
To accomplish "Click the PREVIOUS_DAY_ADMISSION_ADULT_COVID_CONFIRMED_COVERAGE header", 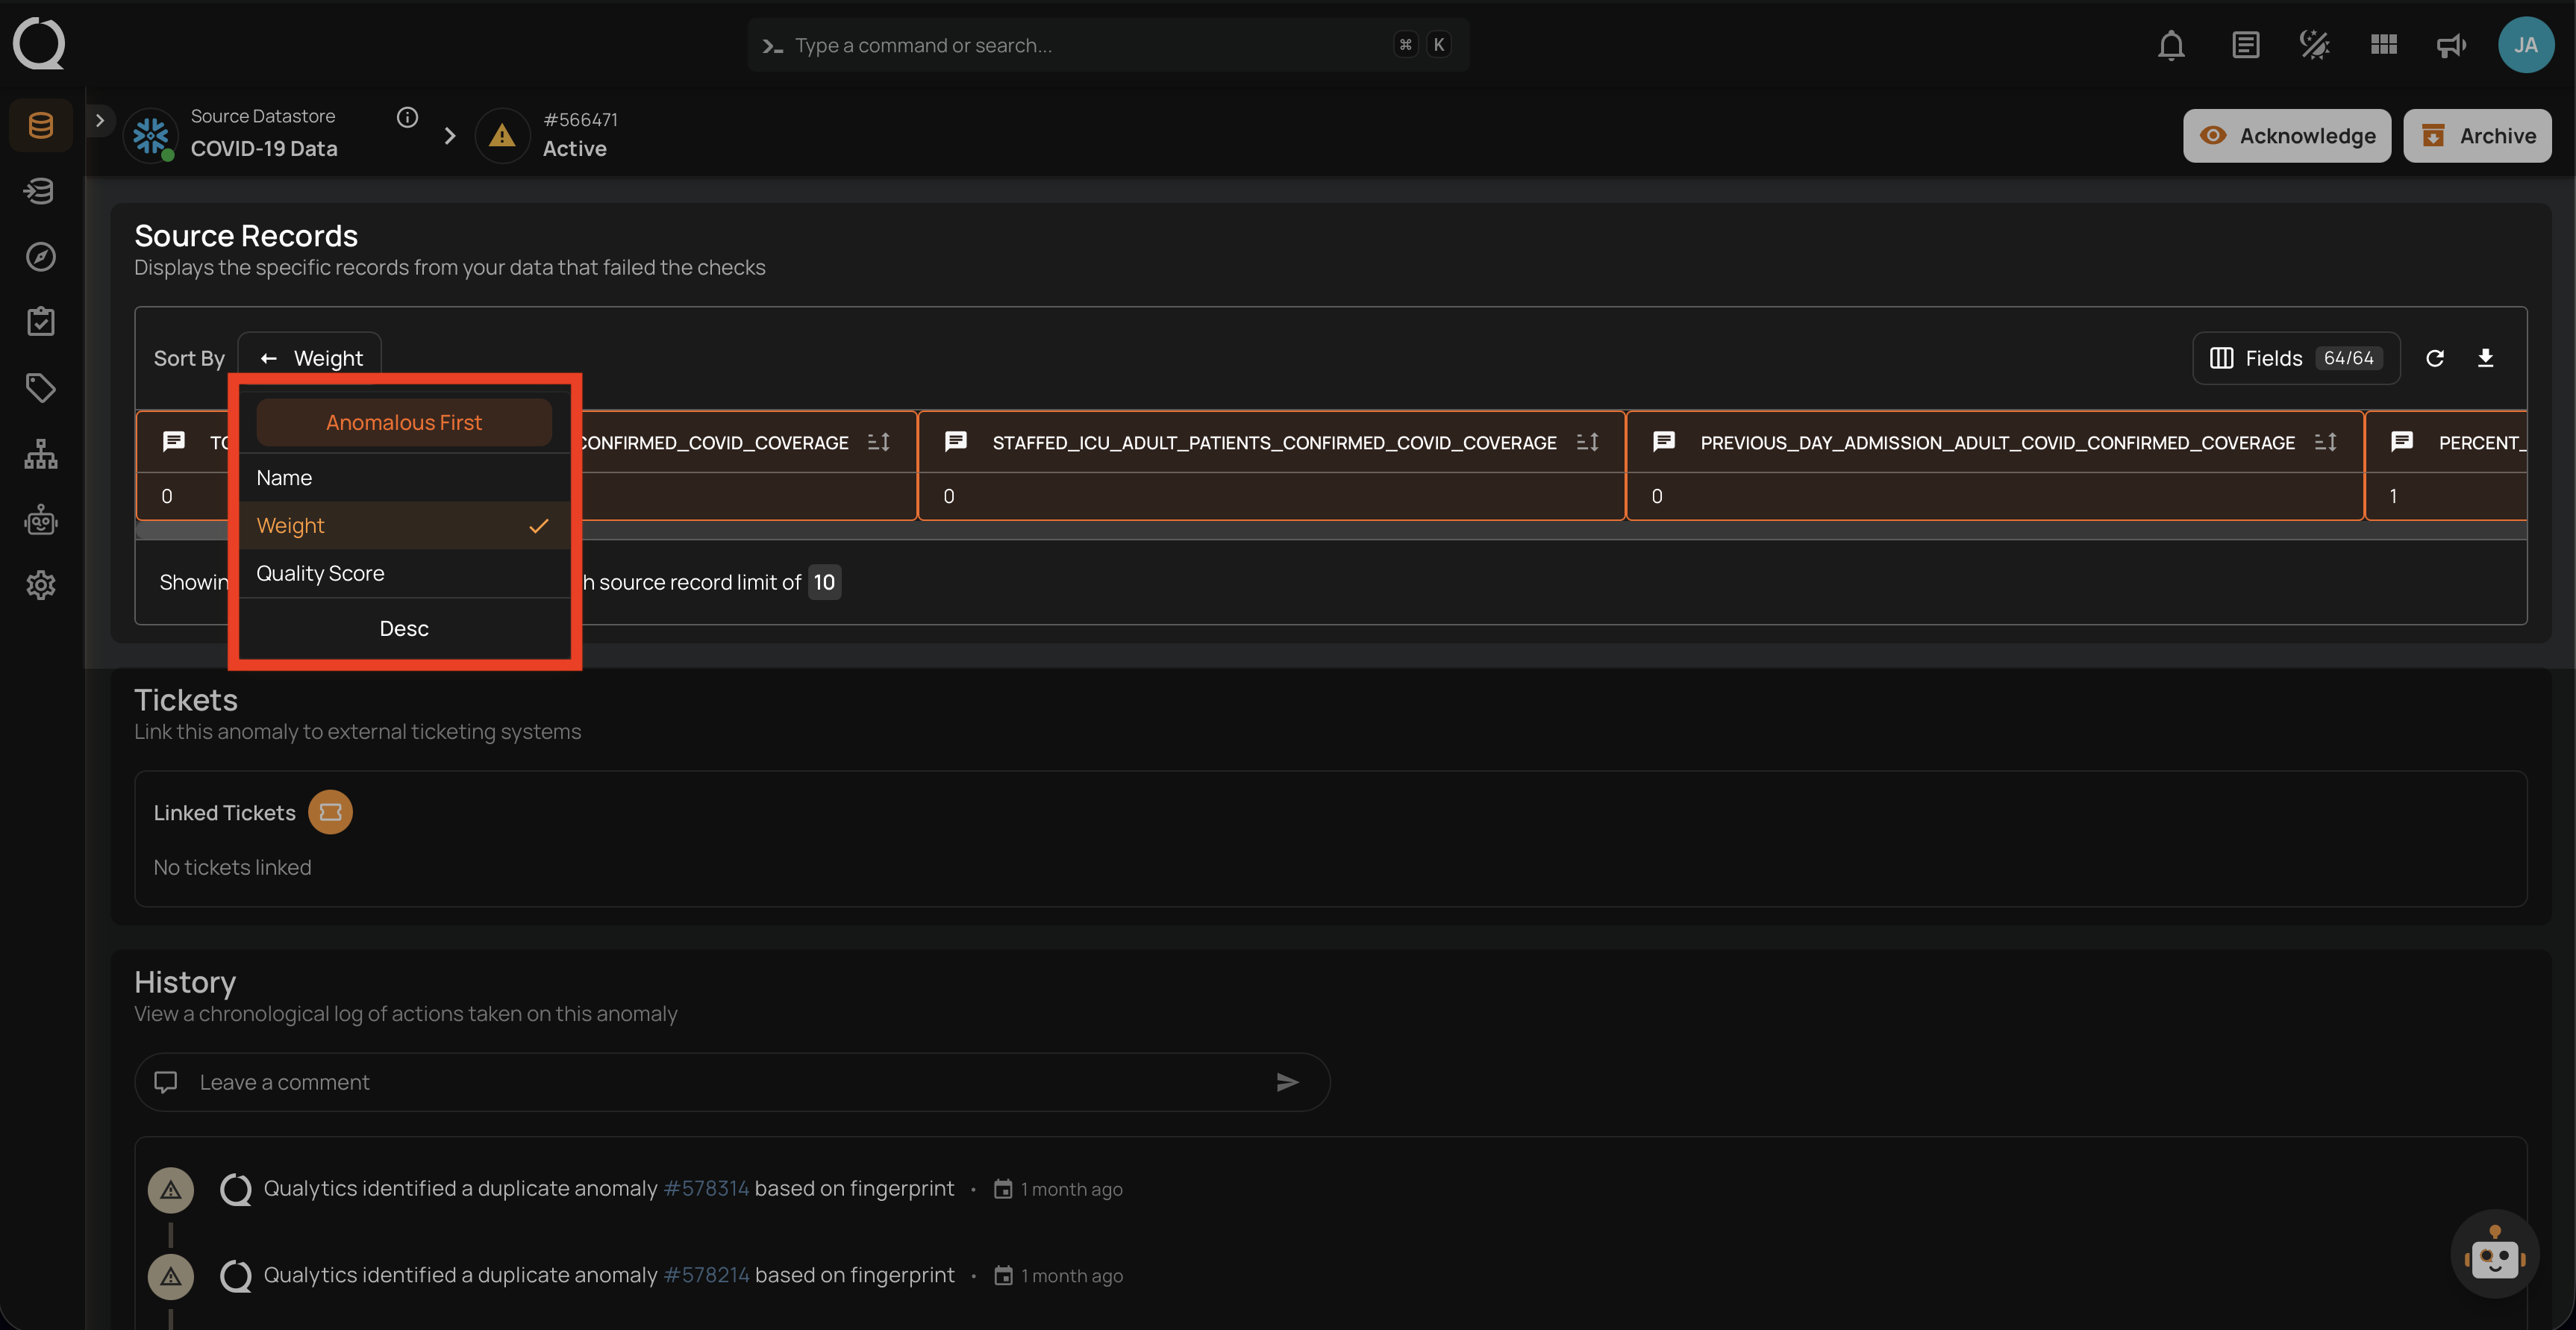I will click(x=1997, y=442).
